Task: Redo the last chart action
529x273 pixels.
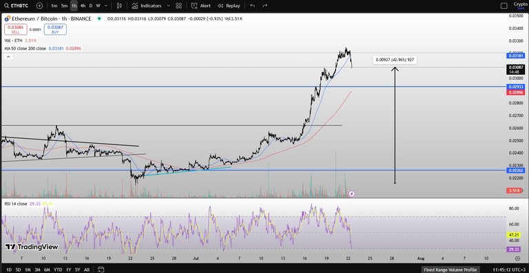Action: (264, 6)
